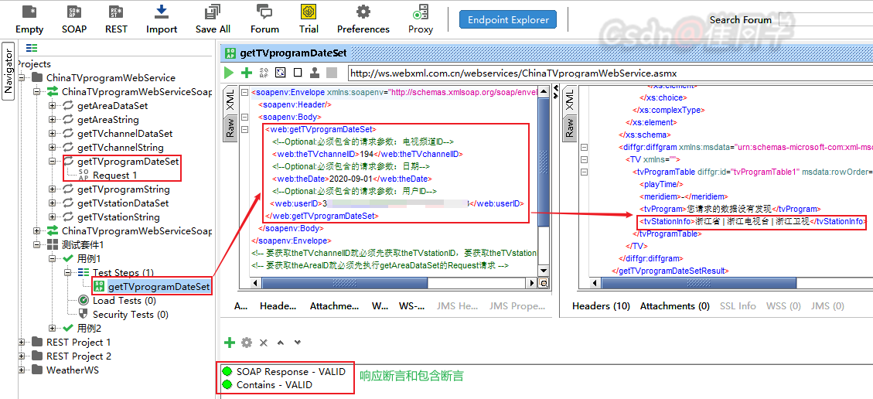Select the REST Project 2 node
Screen dimensions: 873x399
click(79, 356)
